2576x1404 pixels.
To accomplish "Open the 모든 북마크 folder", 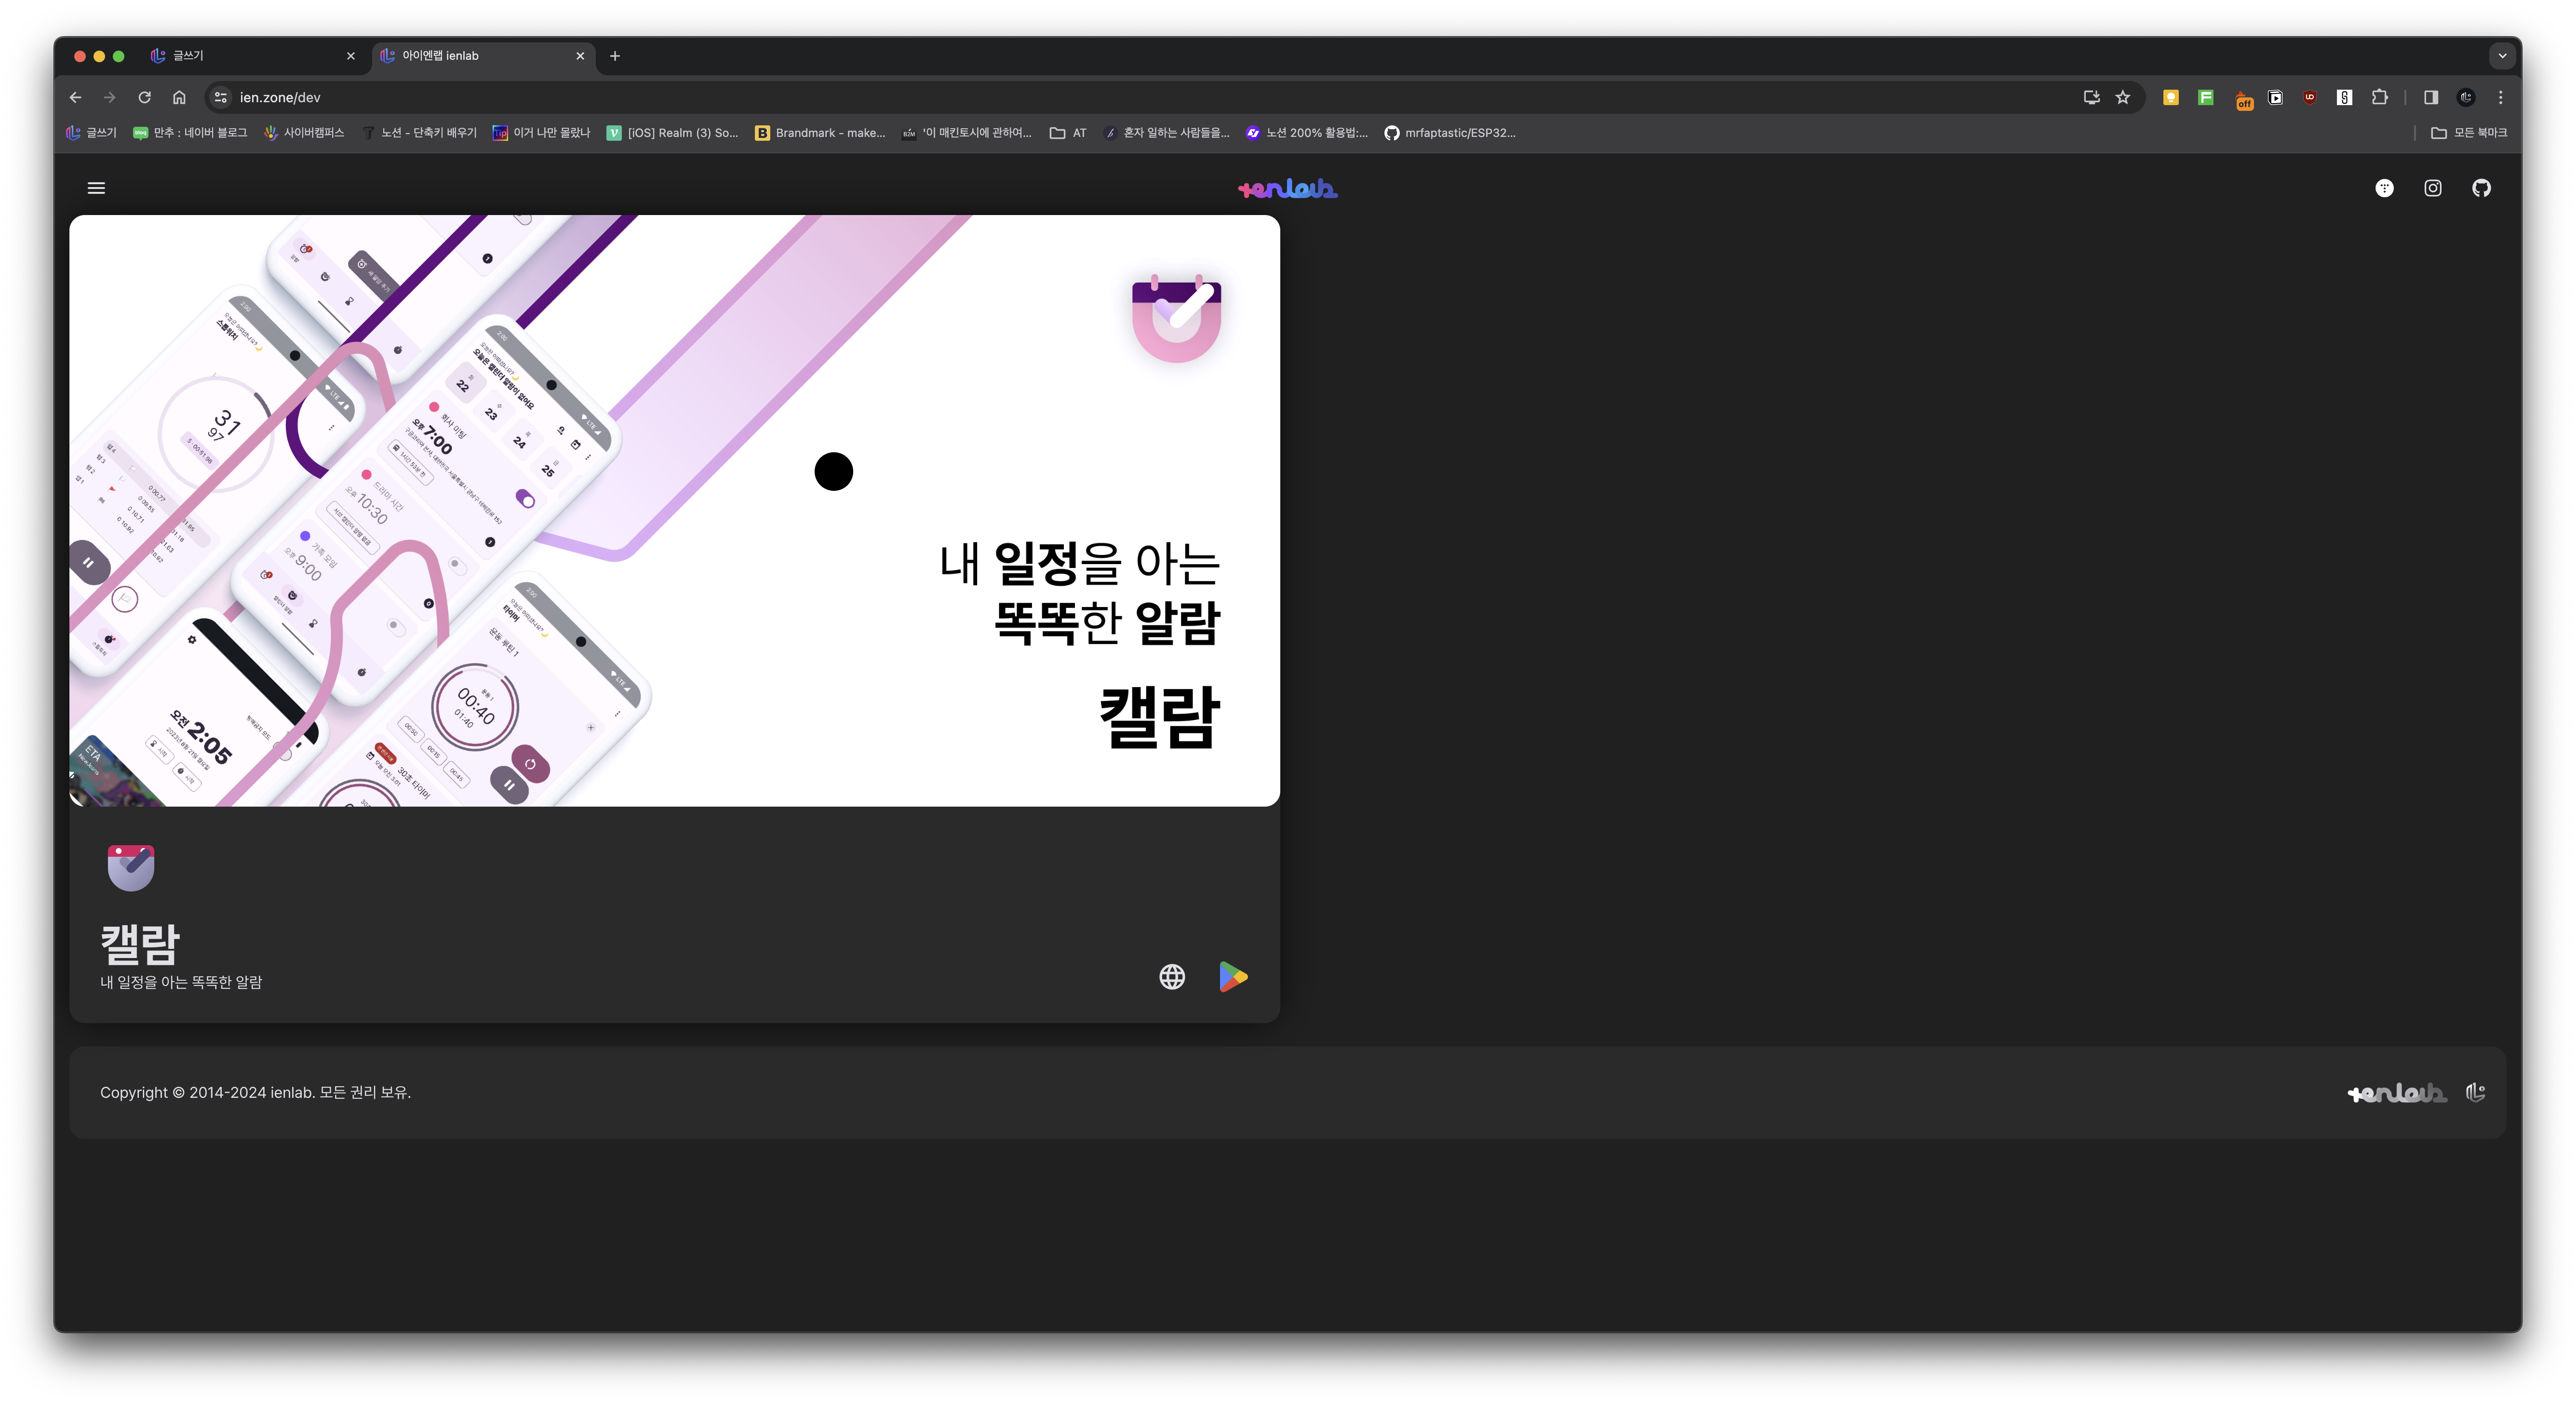I will point(2469,133).
